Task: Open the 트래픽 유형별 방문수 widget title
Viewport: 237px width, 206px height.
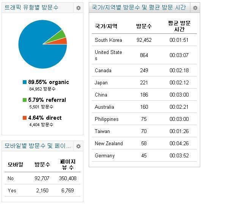Action: pyautogui.click(x=31, y=8)
